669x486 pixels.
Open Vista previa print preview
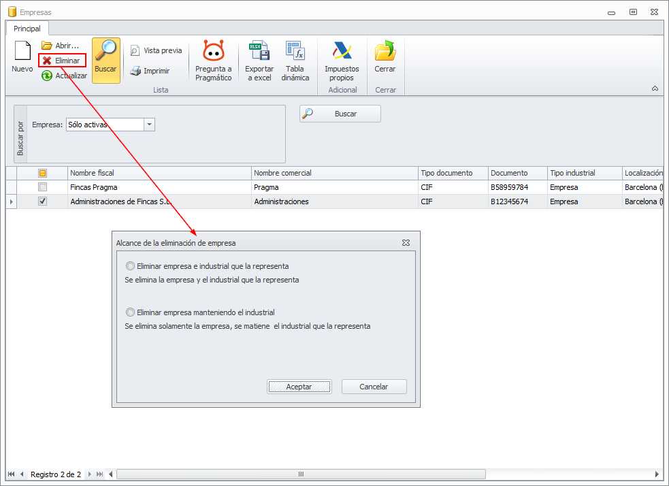[x=156, y=50]
